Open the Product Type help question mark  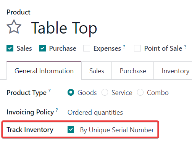[x=50, y=90]
